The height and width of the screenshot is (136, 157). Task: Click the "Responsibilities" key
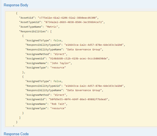[33, 31]
